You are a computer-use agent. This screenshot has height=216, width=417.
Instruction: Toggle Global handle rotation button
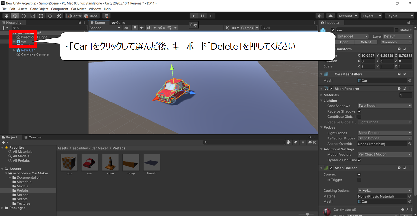point(91,16)
